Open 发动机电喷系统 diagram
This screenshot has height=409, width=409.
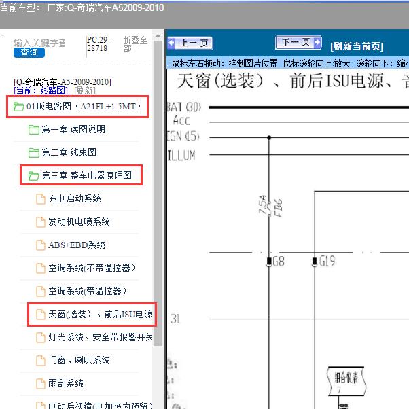click(x=79, y=222)
